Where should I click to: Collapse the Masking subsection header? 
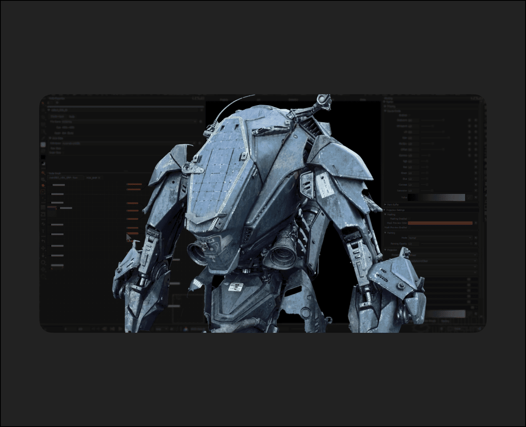click(x=385, y=214)
